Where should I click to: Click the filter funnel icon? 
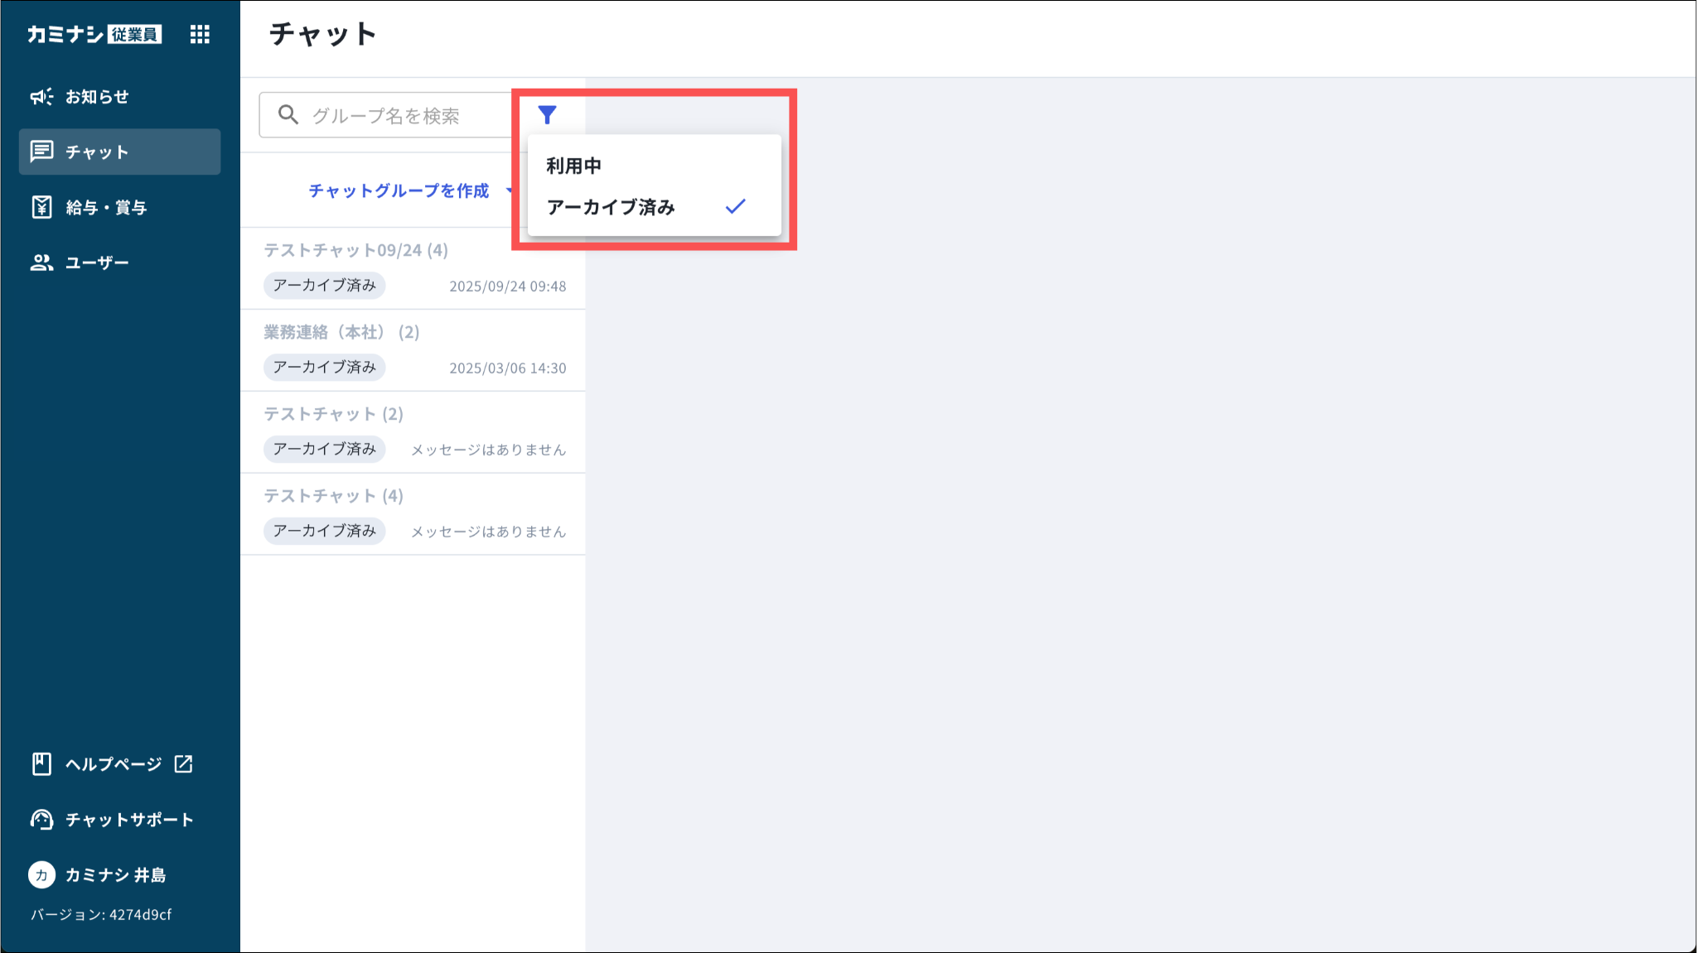547,114
